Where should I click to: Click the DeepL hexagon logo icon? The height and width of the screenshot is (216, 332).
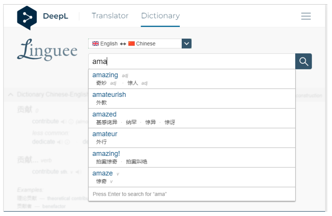(27, 18)
